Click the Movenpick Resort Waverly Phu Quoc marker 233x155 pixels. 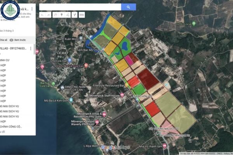coord(97,122)
